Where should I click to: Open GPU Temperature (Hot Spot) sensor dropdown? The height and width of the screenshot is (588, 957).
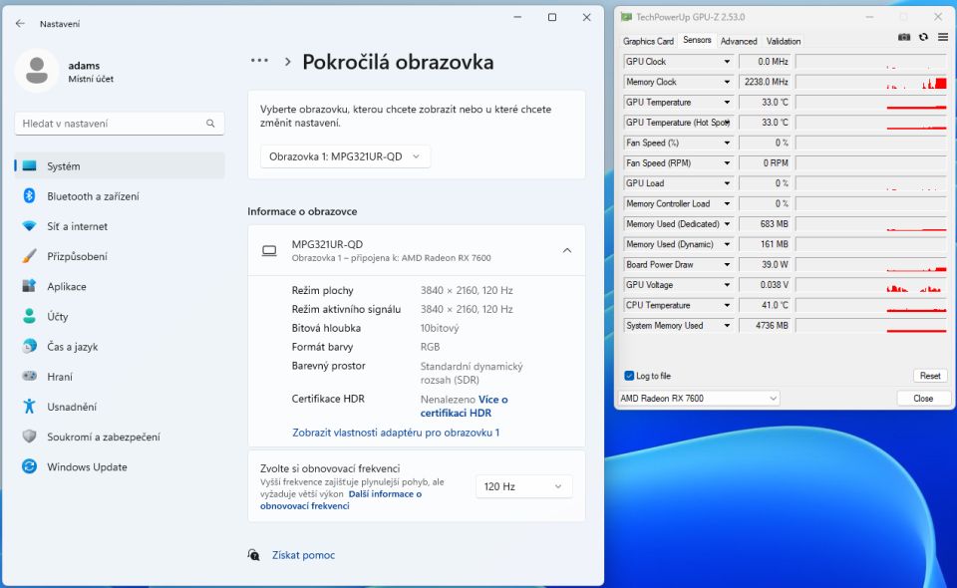(727, 123)
